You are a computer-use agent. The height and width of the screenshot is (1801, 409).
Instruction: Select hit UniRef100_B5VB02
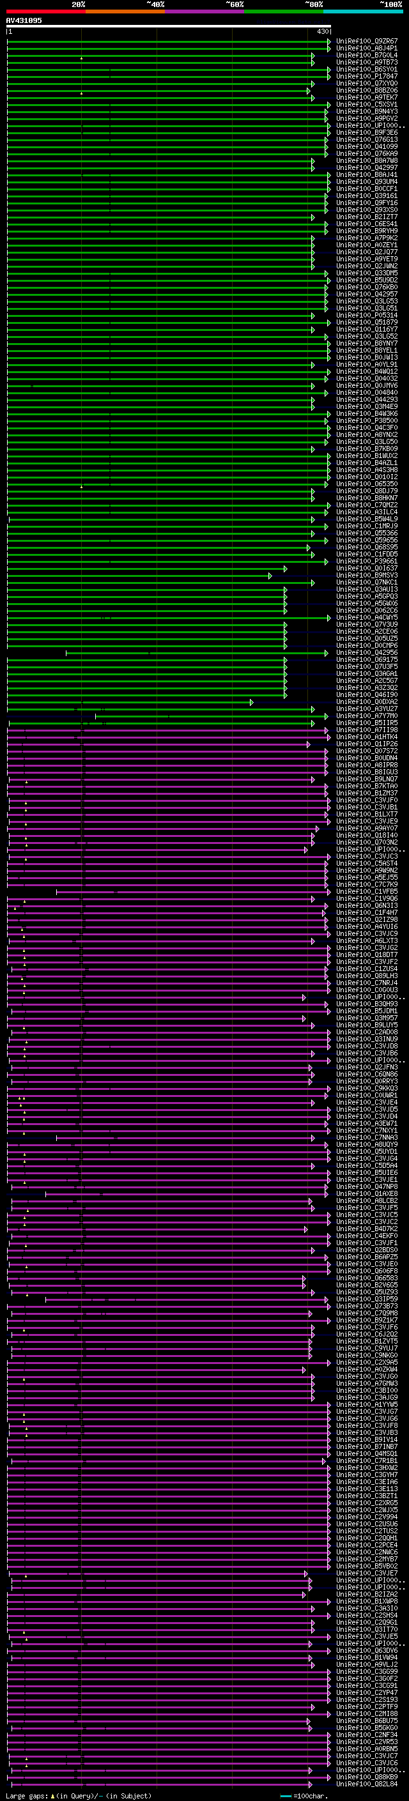367,1566
